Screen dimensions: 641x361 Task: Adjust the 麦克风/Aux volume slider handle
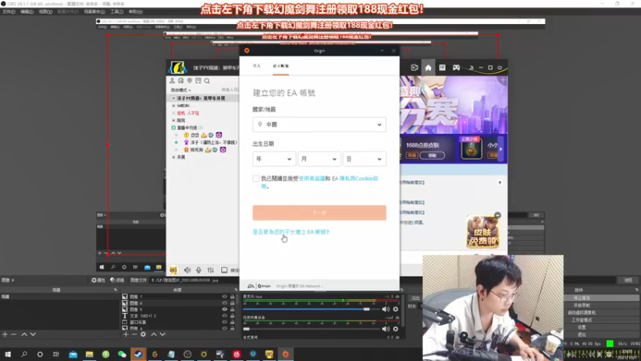pos(367,310)
